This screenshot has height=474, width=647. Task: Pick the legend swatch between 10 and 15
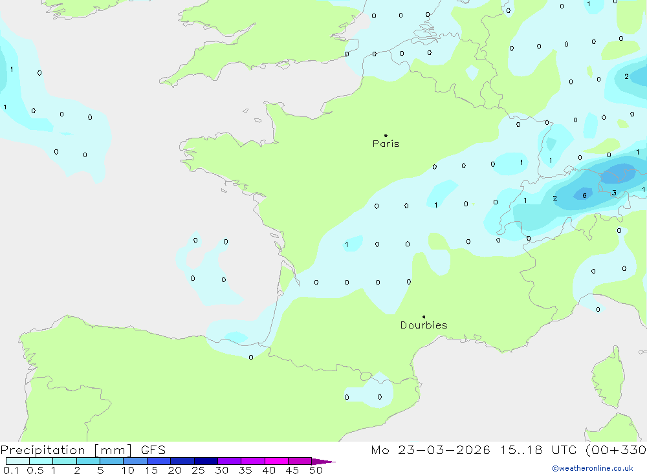135,461
